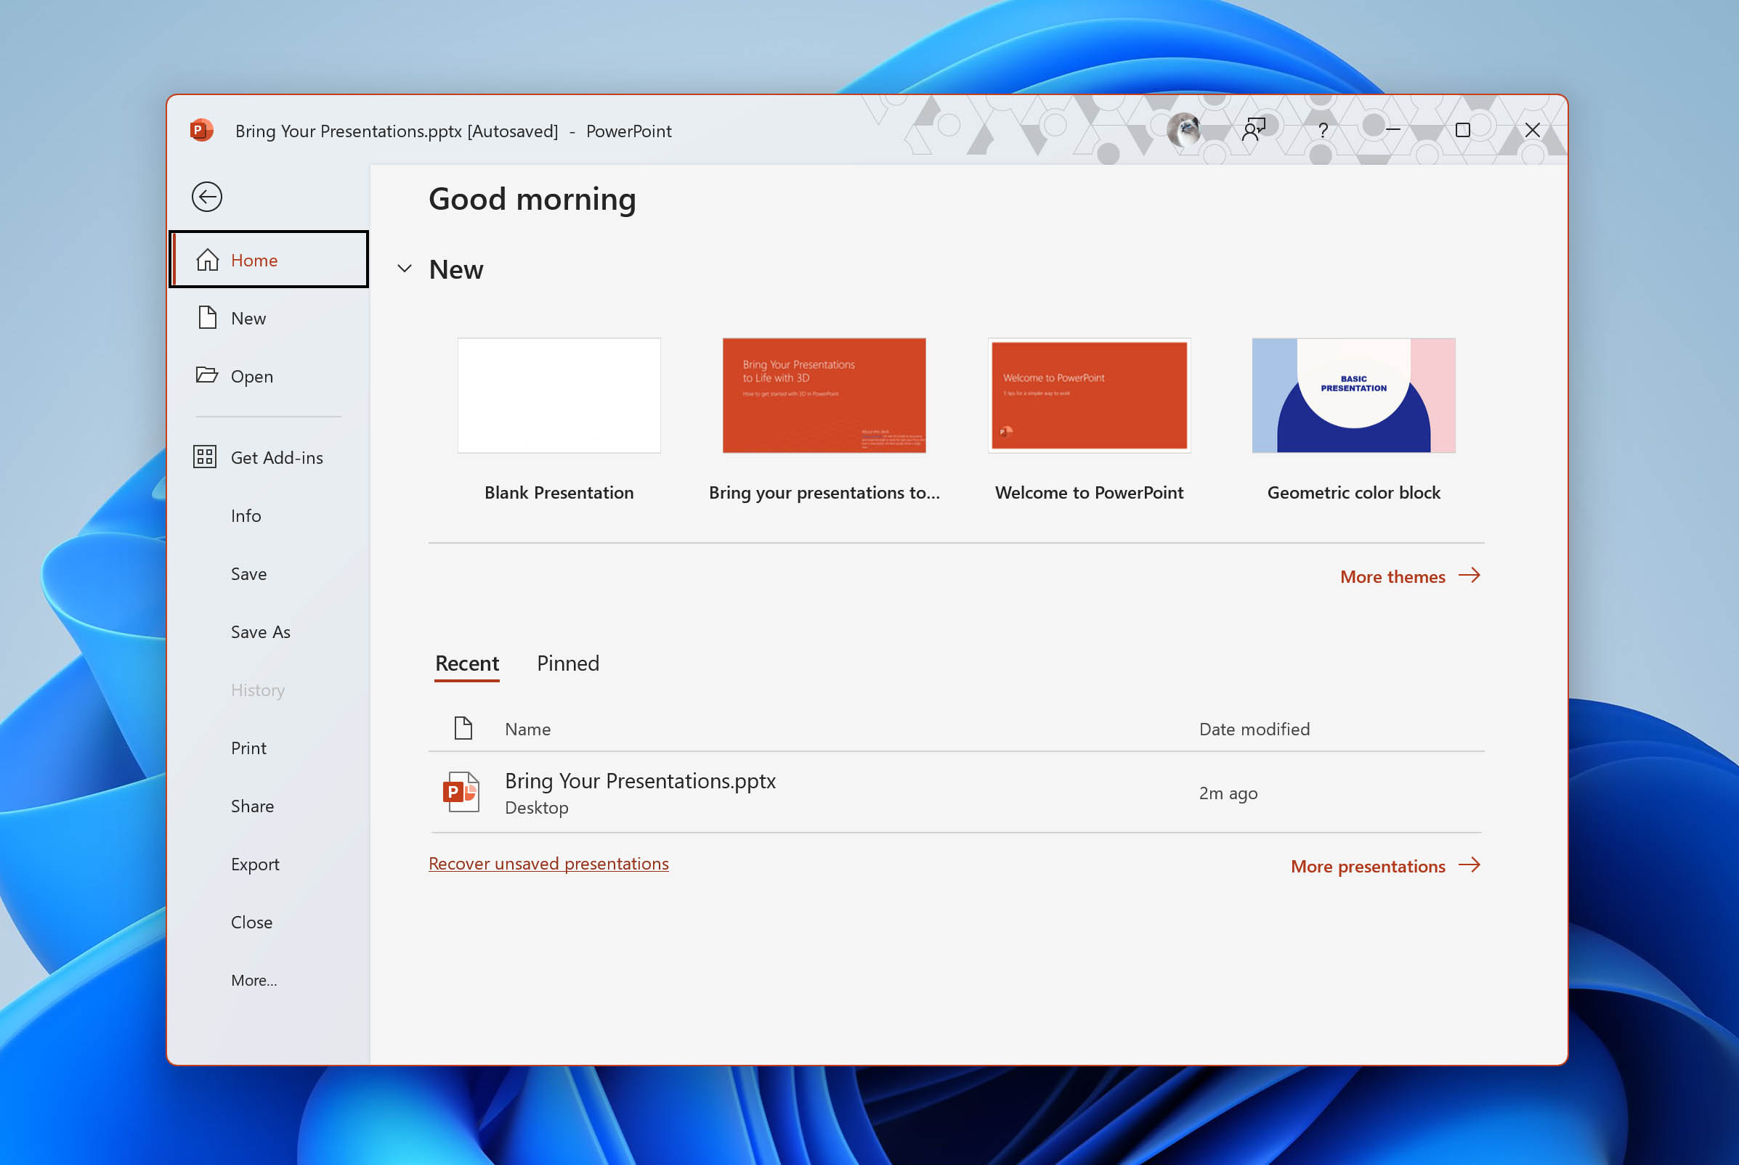Image resolution: width=1739 pixels, height=1165 pixels.
Task: Click the Home icon in the sidebar
Action: [208, 259]
